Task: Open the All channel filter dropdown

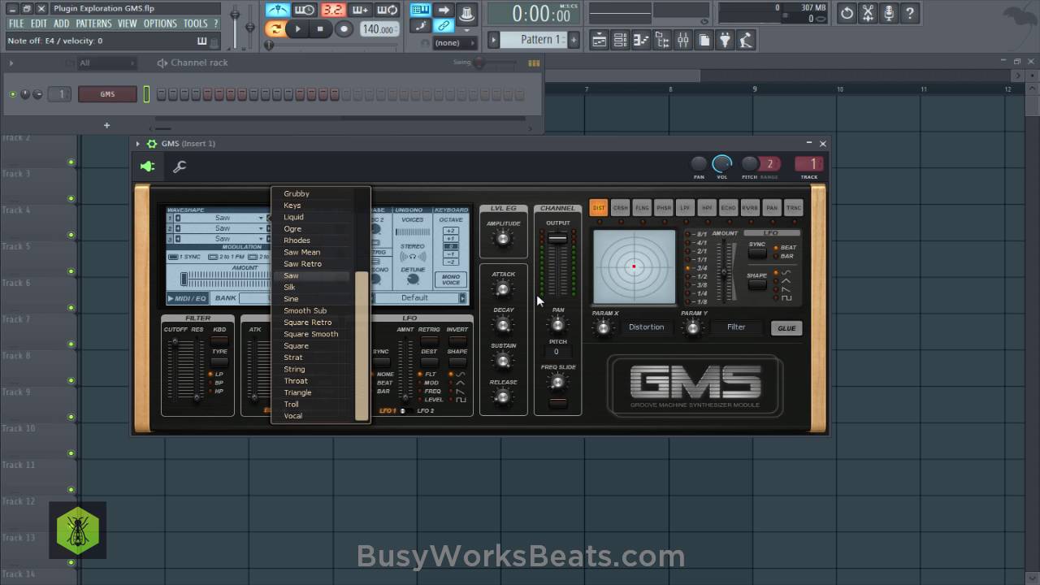Action: point(107,63)
